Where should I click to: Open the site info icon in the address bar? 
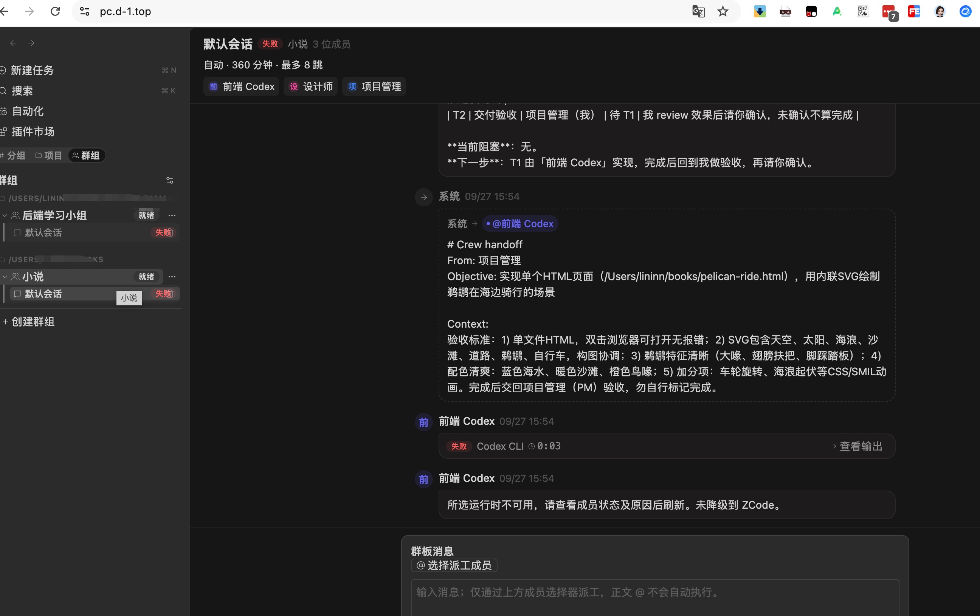[x=85, y=11]
